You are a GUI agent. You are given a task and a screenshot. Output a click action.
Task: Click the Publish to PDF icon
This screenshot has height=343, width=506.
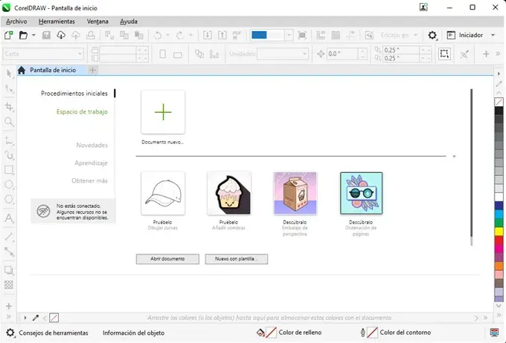(x=237, y=35)
